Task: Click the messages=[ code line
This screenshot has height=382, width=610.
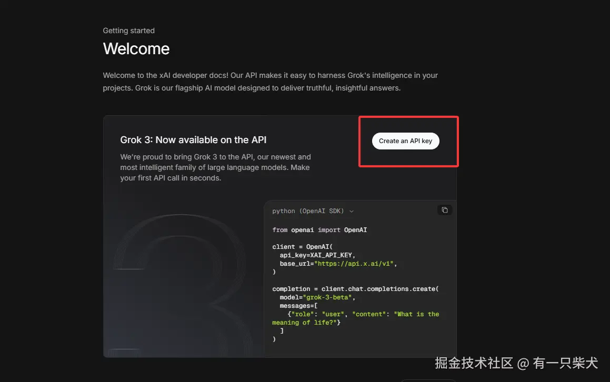Action: 298,306
